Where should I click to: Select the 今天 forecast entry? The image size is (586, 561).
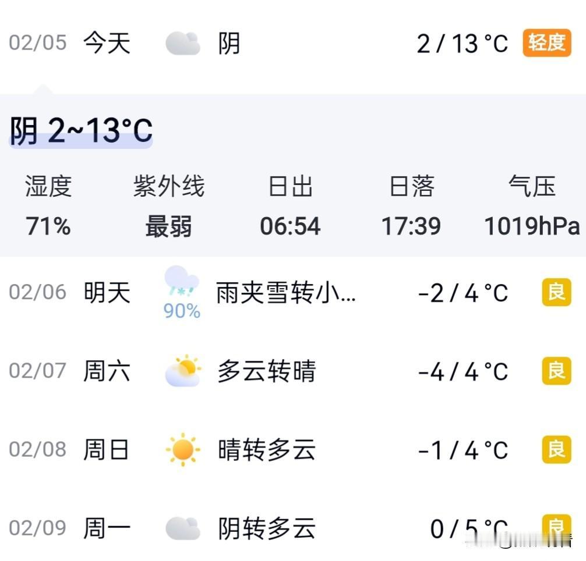coord(107,42)
